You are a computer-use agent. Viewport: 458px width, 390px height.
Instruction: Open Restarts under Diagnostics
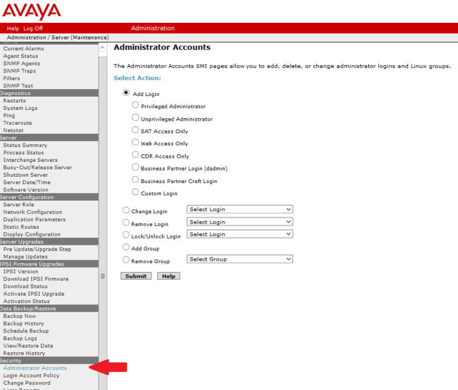[14, 101]
